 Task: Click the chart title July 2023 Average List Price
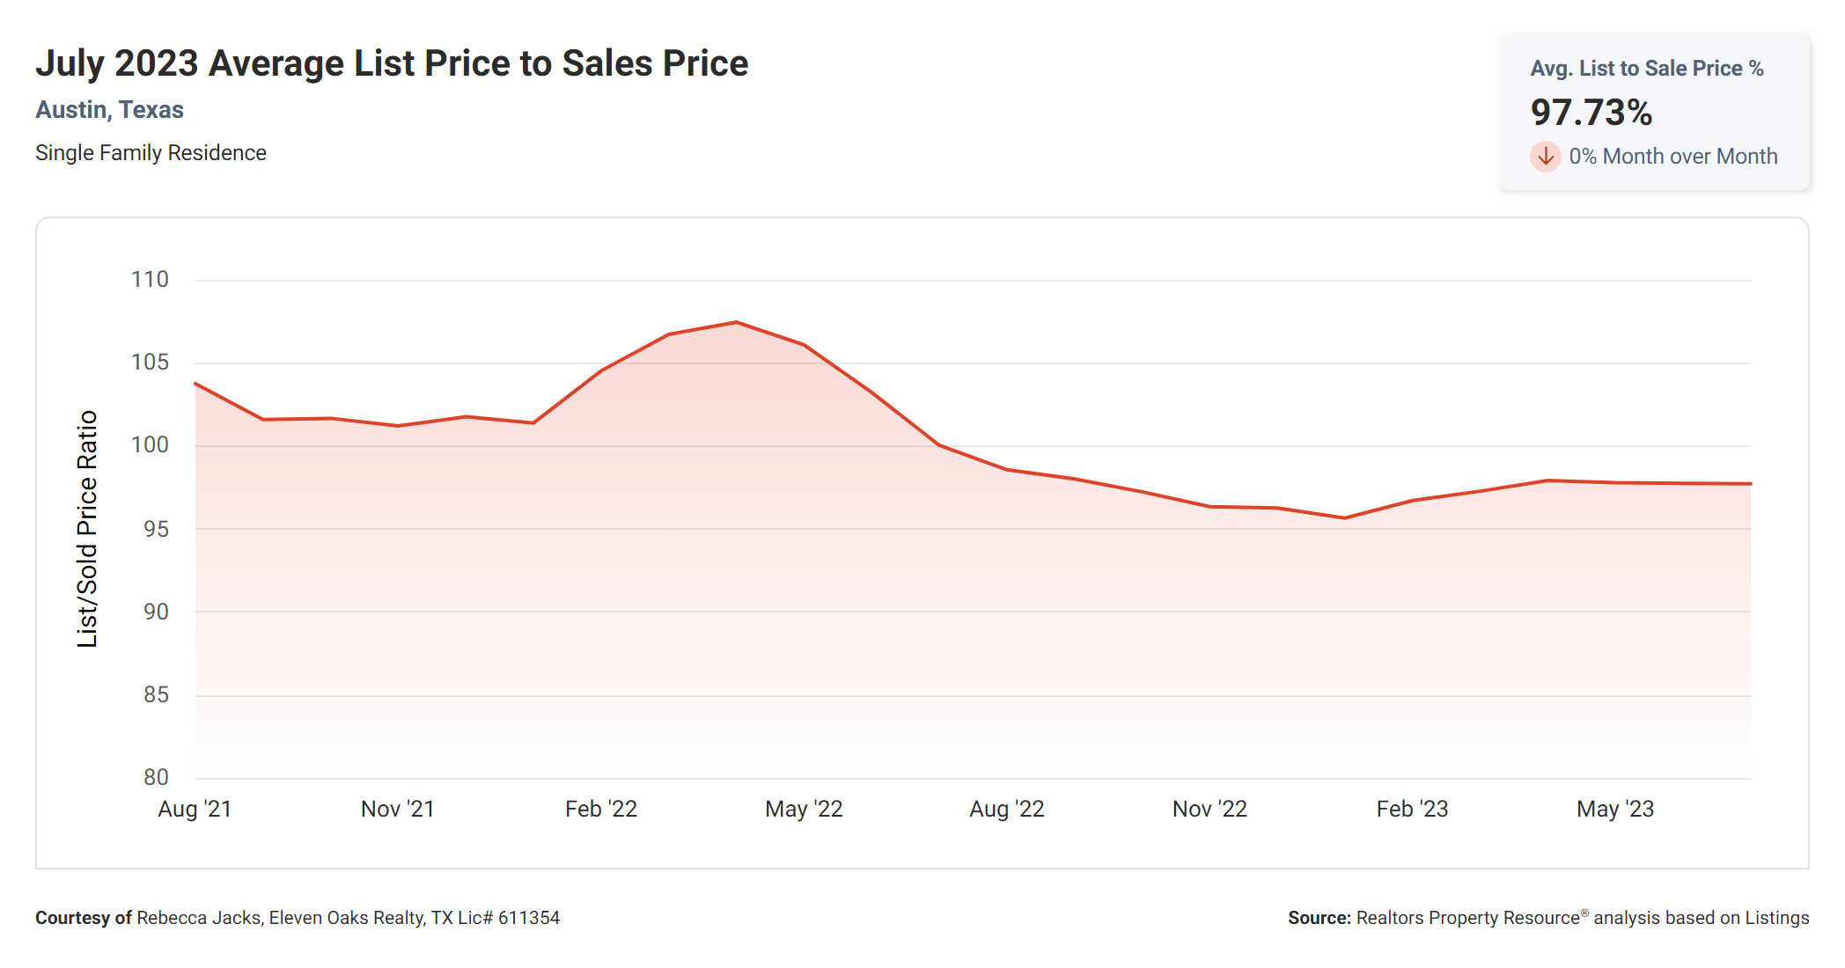pos(392,63)
